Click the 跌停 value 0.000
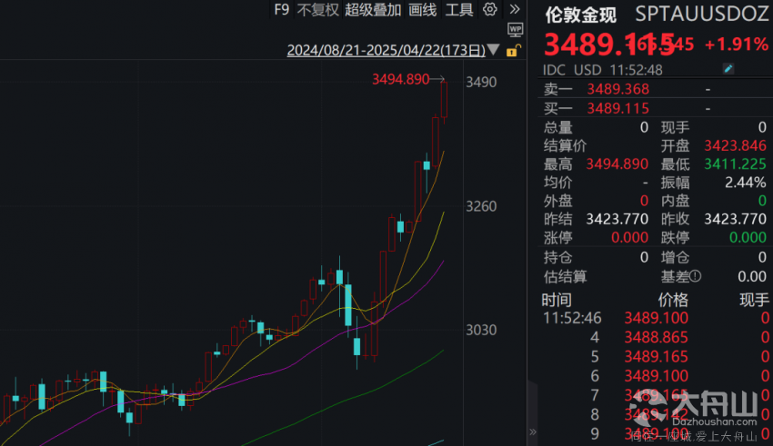The image size is (773, 446). click(748, 238)
